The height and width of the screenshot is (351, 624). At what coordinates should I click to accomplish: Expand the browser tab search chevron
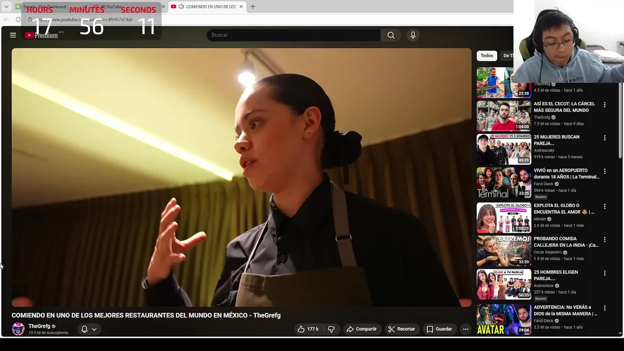(x=6, y=6)
